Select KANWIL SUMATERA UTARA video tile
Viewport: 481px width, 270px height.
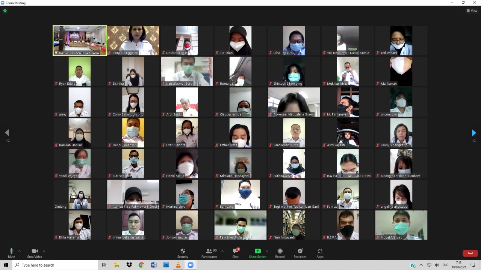tap(80, 40)
